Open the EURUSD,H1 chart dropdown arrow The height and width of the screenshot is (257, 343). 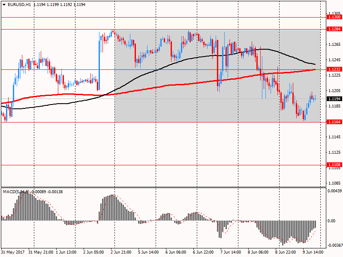tap(4, 5)
